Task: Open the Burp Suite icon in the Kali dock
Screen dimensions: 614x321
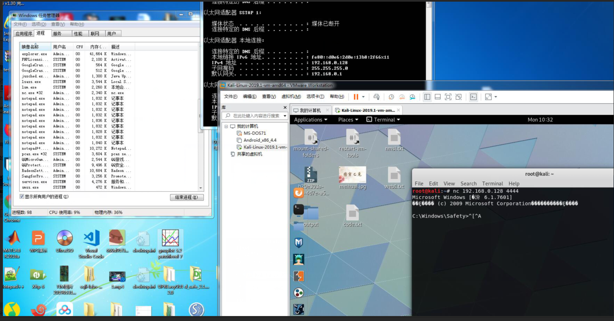Action: click(299, 276)
